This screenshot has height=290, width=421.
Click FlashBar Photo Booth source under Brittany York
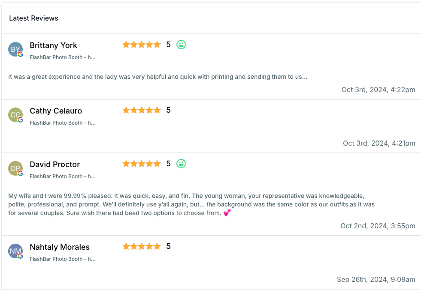pyautogui.click(x=63, y=57)
